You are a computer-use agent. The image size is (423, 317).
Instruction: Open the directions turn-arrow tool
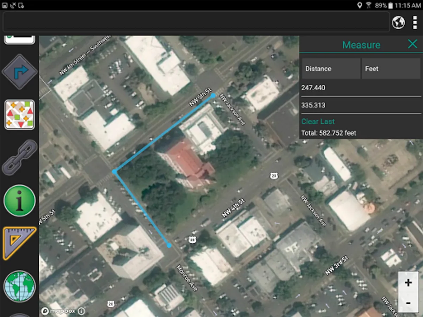click(20, 72)
